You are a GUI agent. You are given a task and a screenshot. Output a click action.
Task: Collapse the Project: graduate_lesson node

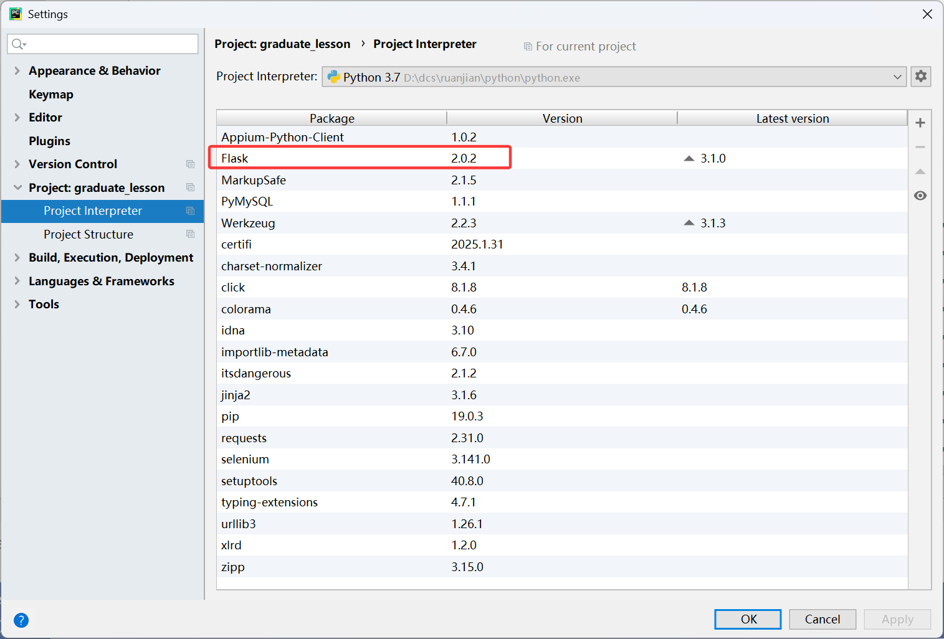[x=17, y=187]
